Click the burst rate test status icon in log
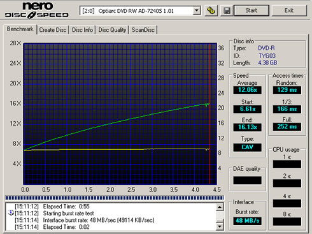Screen dimensions: 312x234 (x=11, y=213)
